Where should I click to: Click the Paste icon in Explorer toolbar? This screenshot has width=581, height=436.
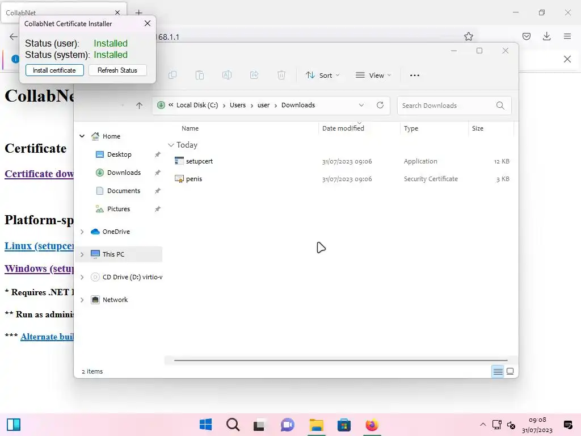coord(200,76)
